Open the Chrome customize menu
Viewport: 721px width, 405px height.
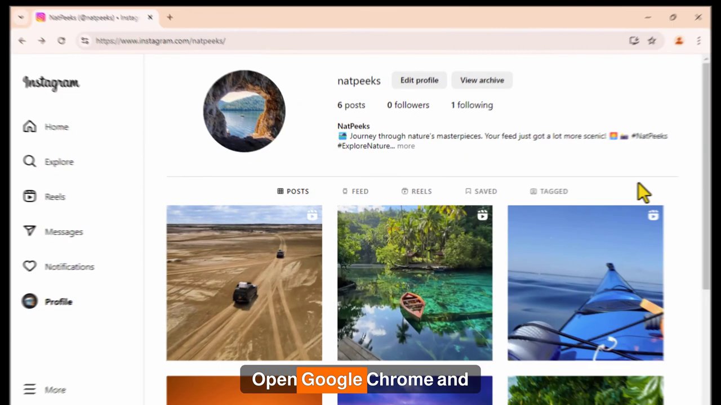698,40
